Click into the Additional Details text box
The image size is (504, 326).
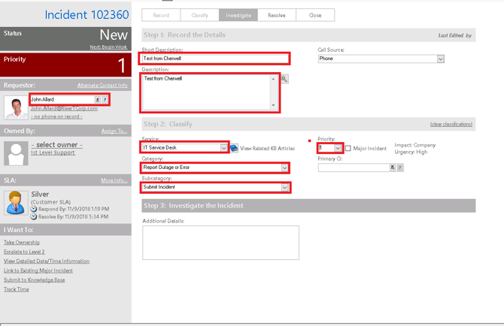(x=220, y=242)
